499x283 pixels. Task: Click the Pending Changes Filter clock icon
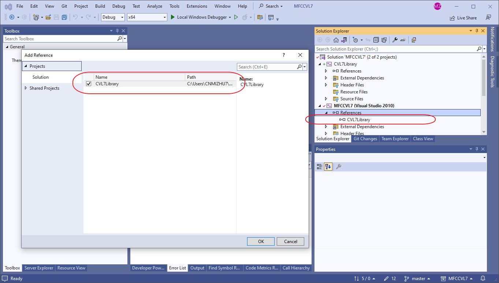[355, 40]
